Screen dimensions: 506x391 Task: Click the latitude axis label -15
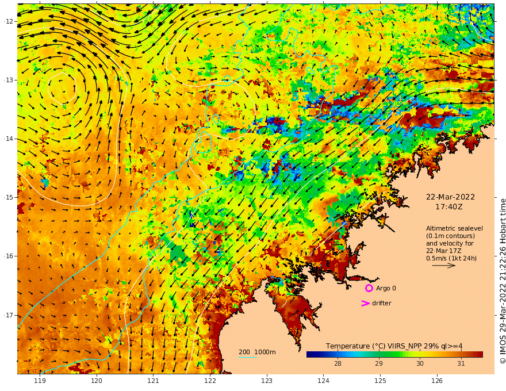tap(9, 197)
